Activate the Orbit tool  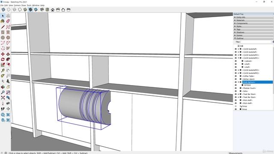(x=3, y=87)
